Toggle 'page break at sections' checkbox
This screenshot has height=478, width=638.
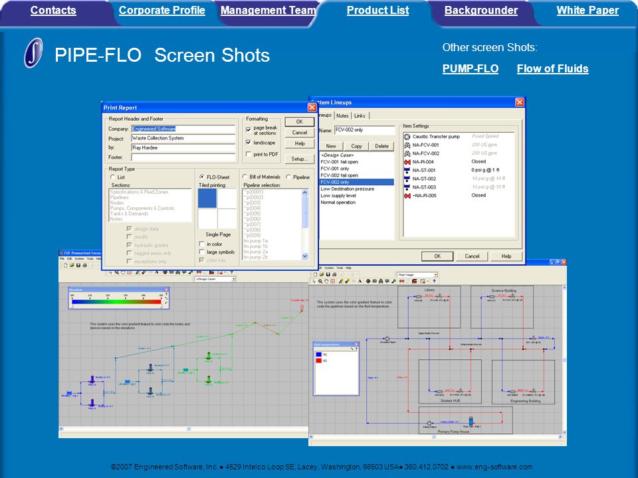point(248,129)
